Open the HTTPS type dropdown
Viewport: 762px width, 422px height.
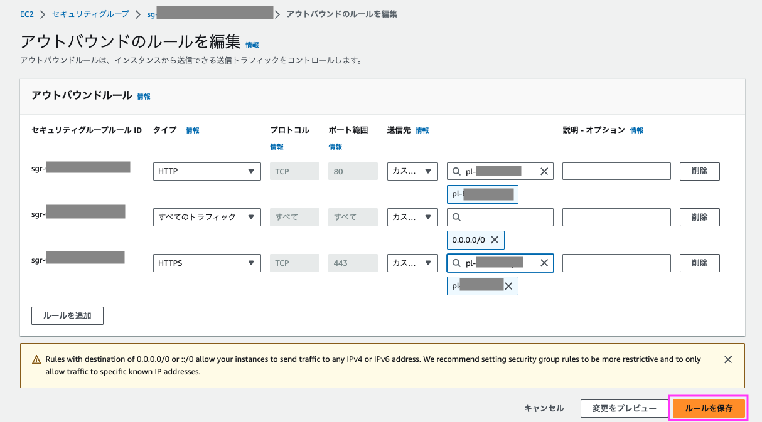(207, 263)
